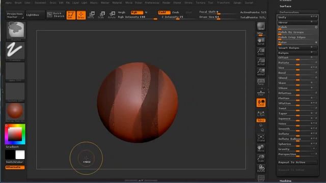
Task: Open the Material menu
Action: point(117,3)
